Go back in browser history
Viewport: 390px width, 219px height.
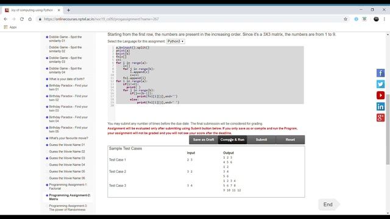5,19
